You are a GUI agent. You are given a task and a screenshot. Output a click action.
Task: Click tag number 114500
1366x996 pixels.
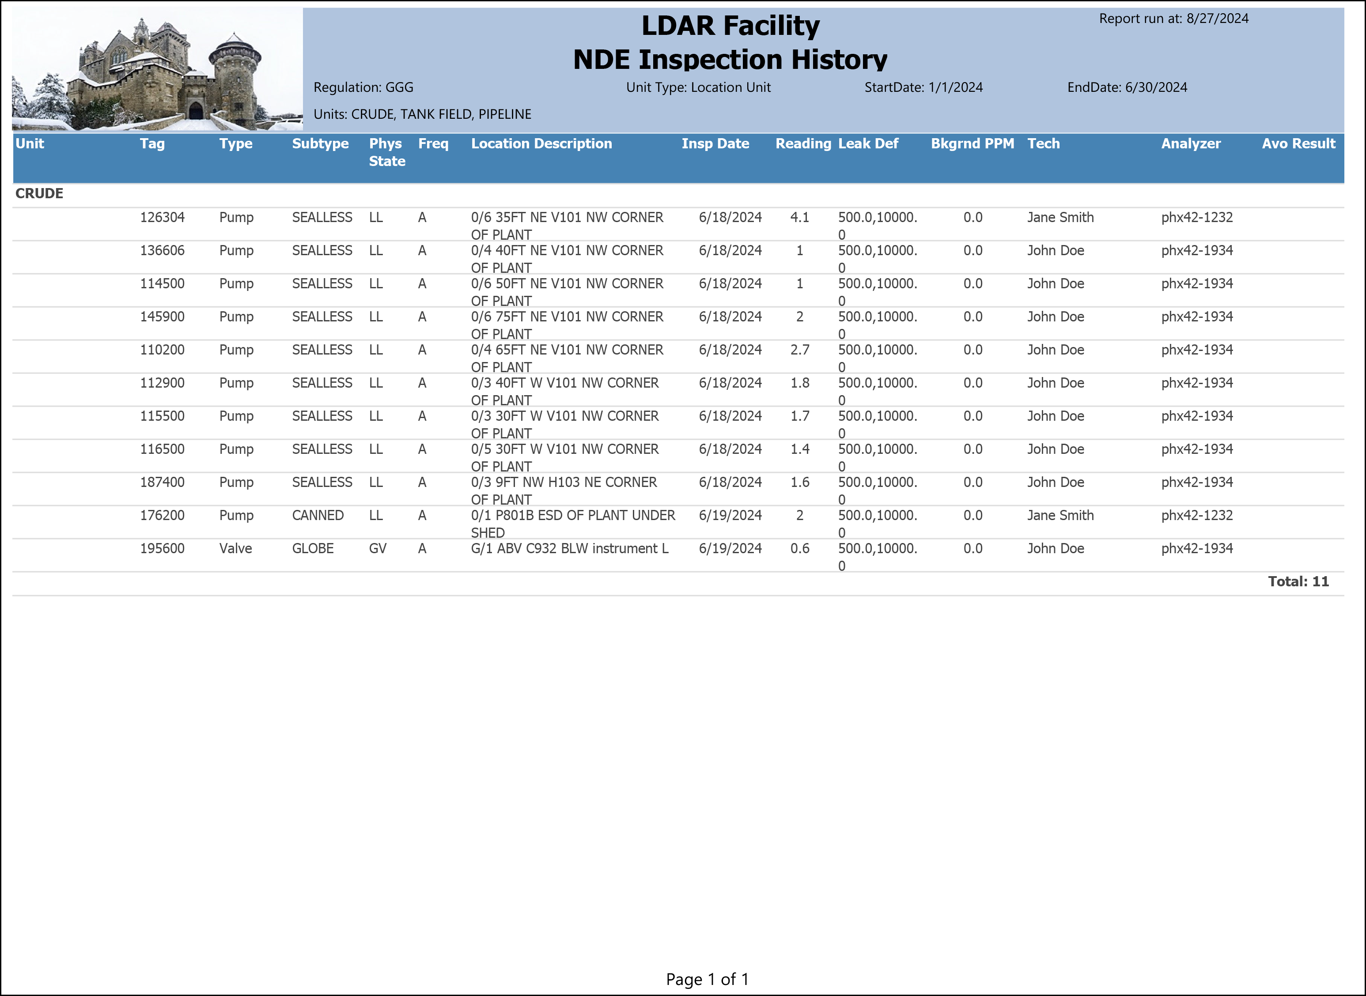(162, 284)
